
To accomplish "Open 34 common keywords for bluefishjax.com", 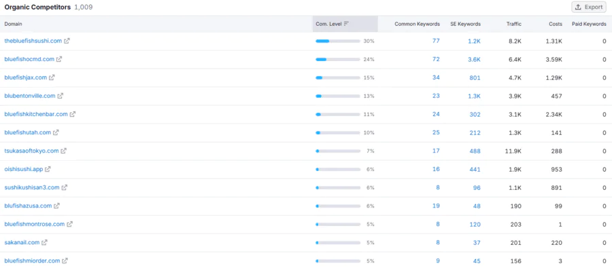I will click(436, 77).
